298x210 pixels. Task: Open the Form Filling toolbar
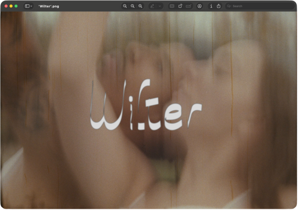[x=189, y=6]
